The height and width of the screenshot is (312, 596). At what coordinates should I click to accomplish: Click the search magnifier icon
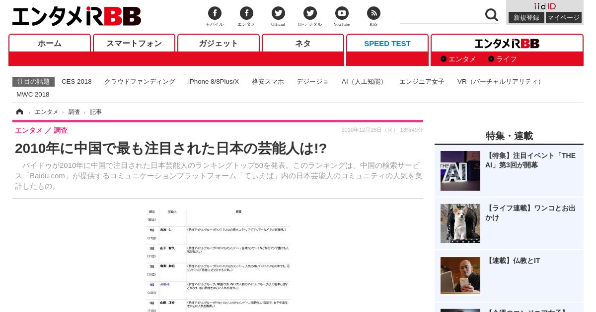491,15
